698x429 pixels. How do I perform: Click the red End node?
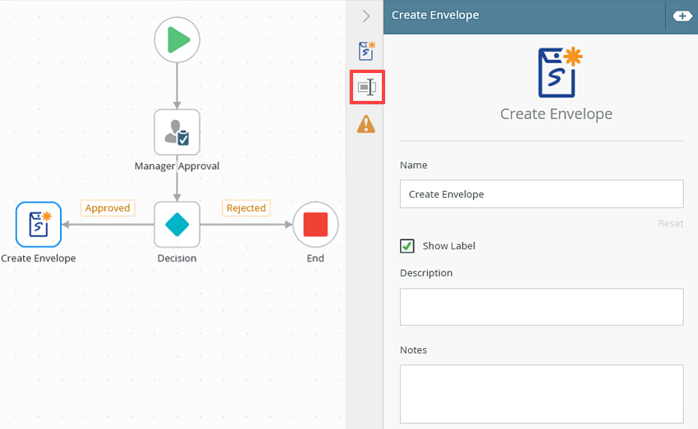click(315, 224)
